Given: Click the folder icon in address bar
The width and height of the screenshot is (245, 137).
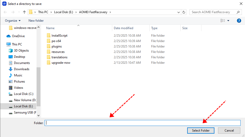Looking at the screenshot, I should tap(31, 12).
